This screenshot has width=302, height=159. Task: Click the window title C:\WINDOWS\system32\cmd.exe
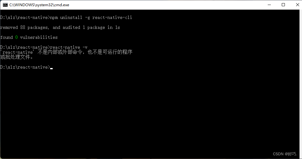(39, 5)
